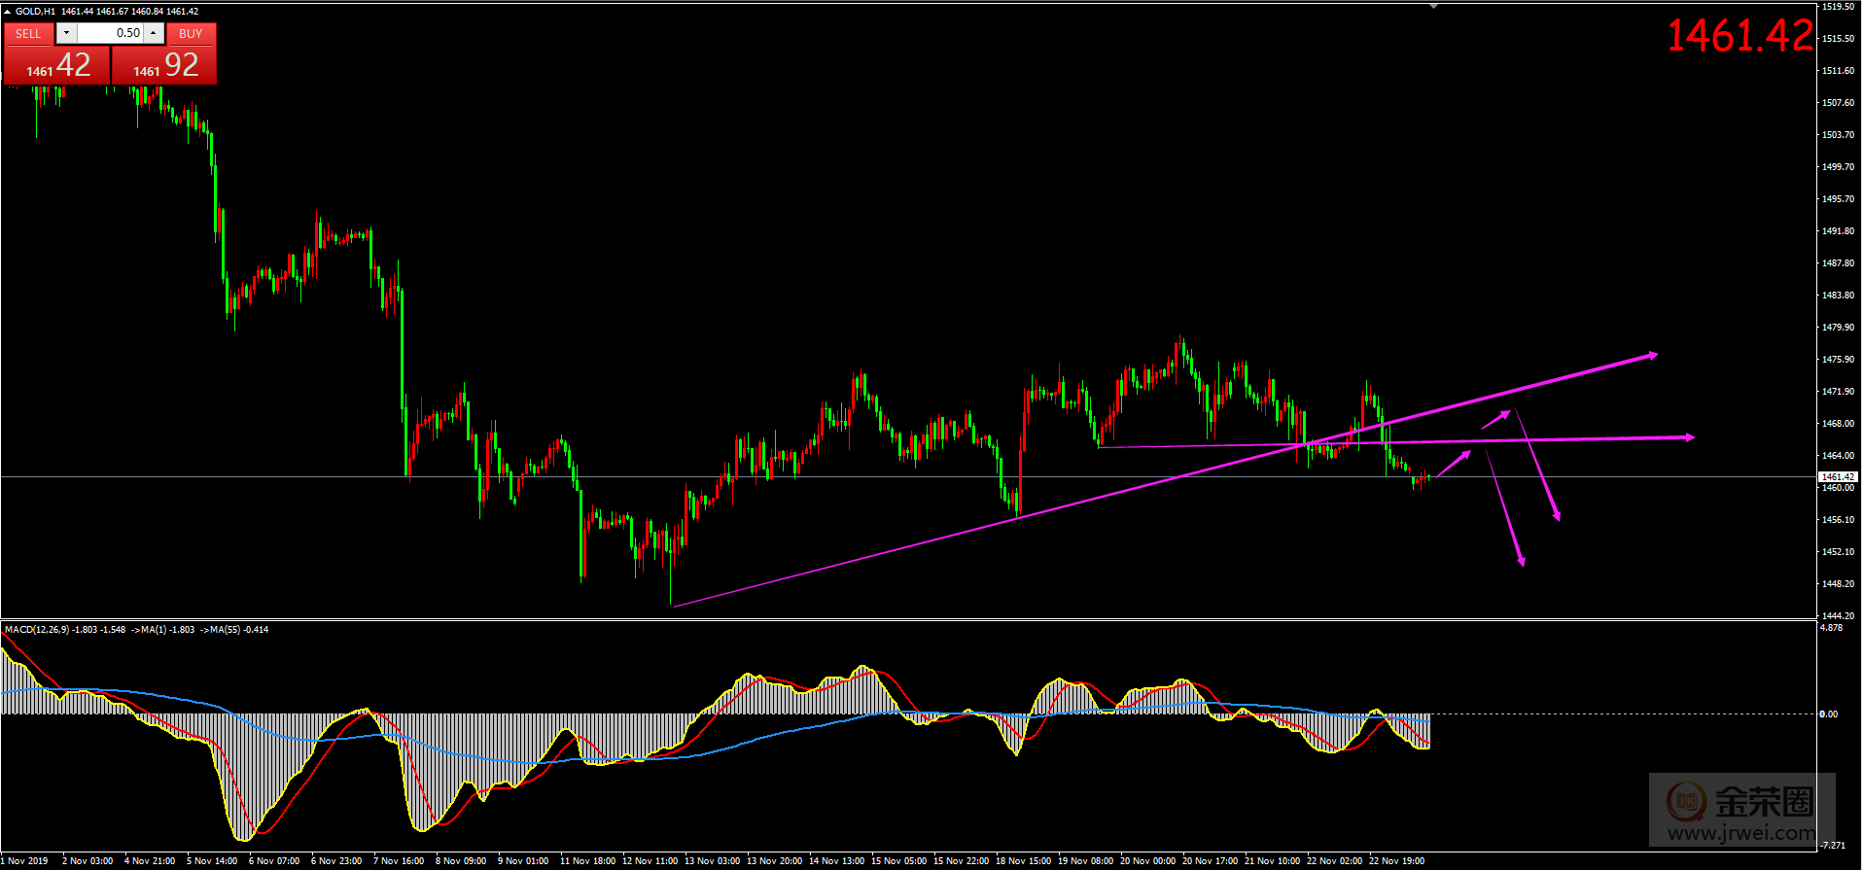Click the 14 Nov 13:00 time label
1863x870 pixels.
836,861
